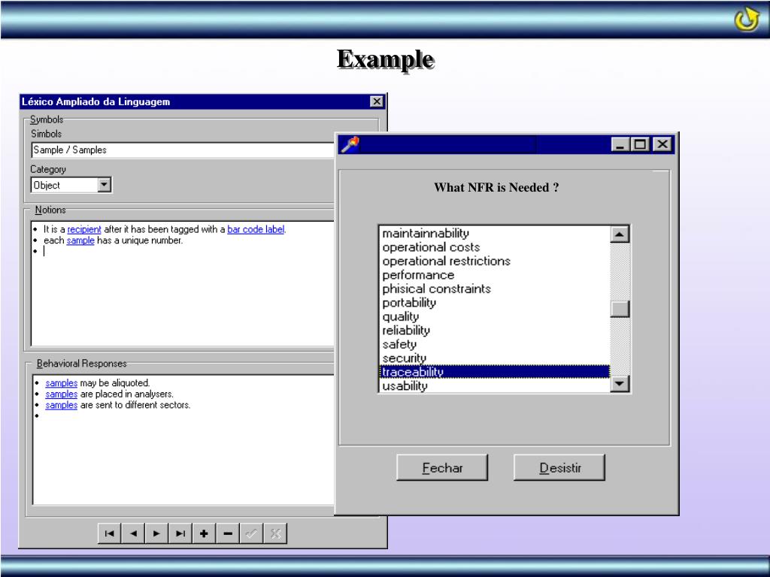Click the NFR list scrollbar thumb
This screenshot has width=770, height=577.
pyautogui.click(x=620, y=309)
